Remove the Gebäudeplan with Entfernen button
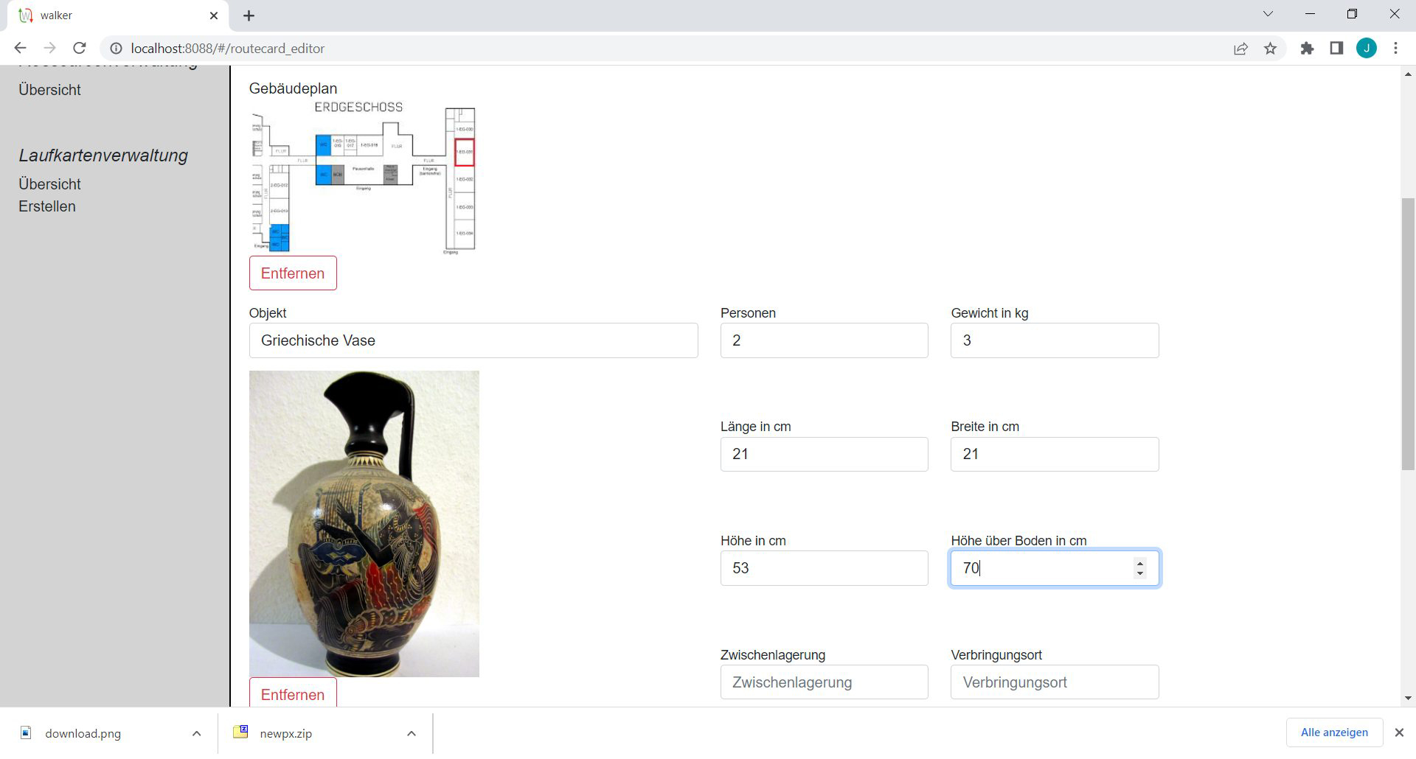 click(x=293, y=273)
